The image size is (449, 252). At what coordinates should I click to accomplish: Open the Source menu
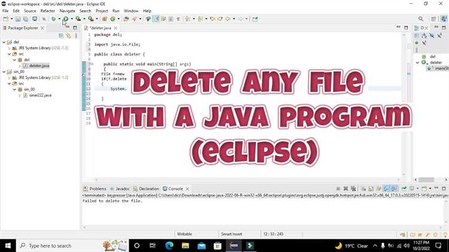point(30,11)
